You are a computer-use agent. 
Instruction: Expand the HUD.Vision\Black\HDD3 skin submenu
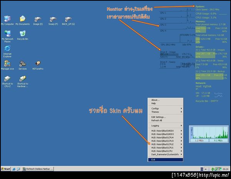click(166, 134)
